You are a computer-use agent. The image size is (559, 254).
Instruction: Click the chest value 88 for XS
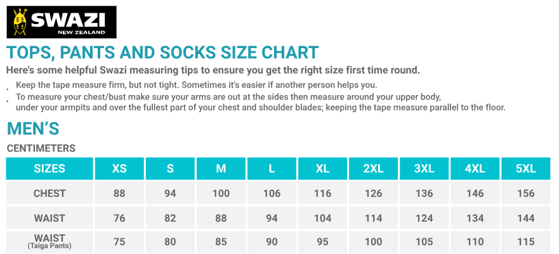click(119, 193)
